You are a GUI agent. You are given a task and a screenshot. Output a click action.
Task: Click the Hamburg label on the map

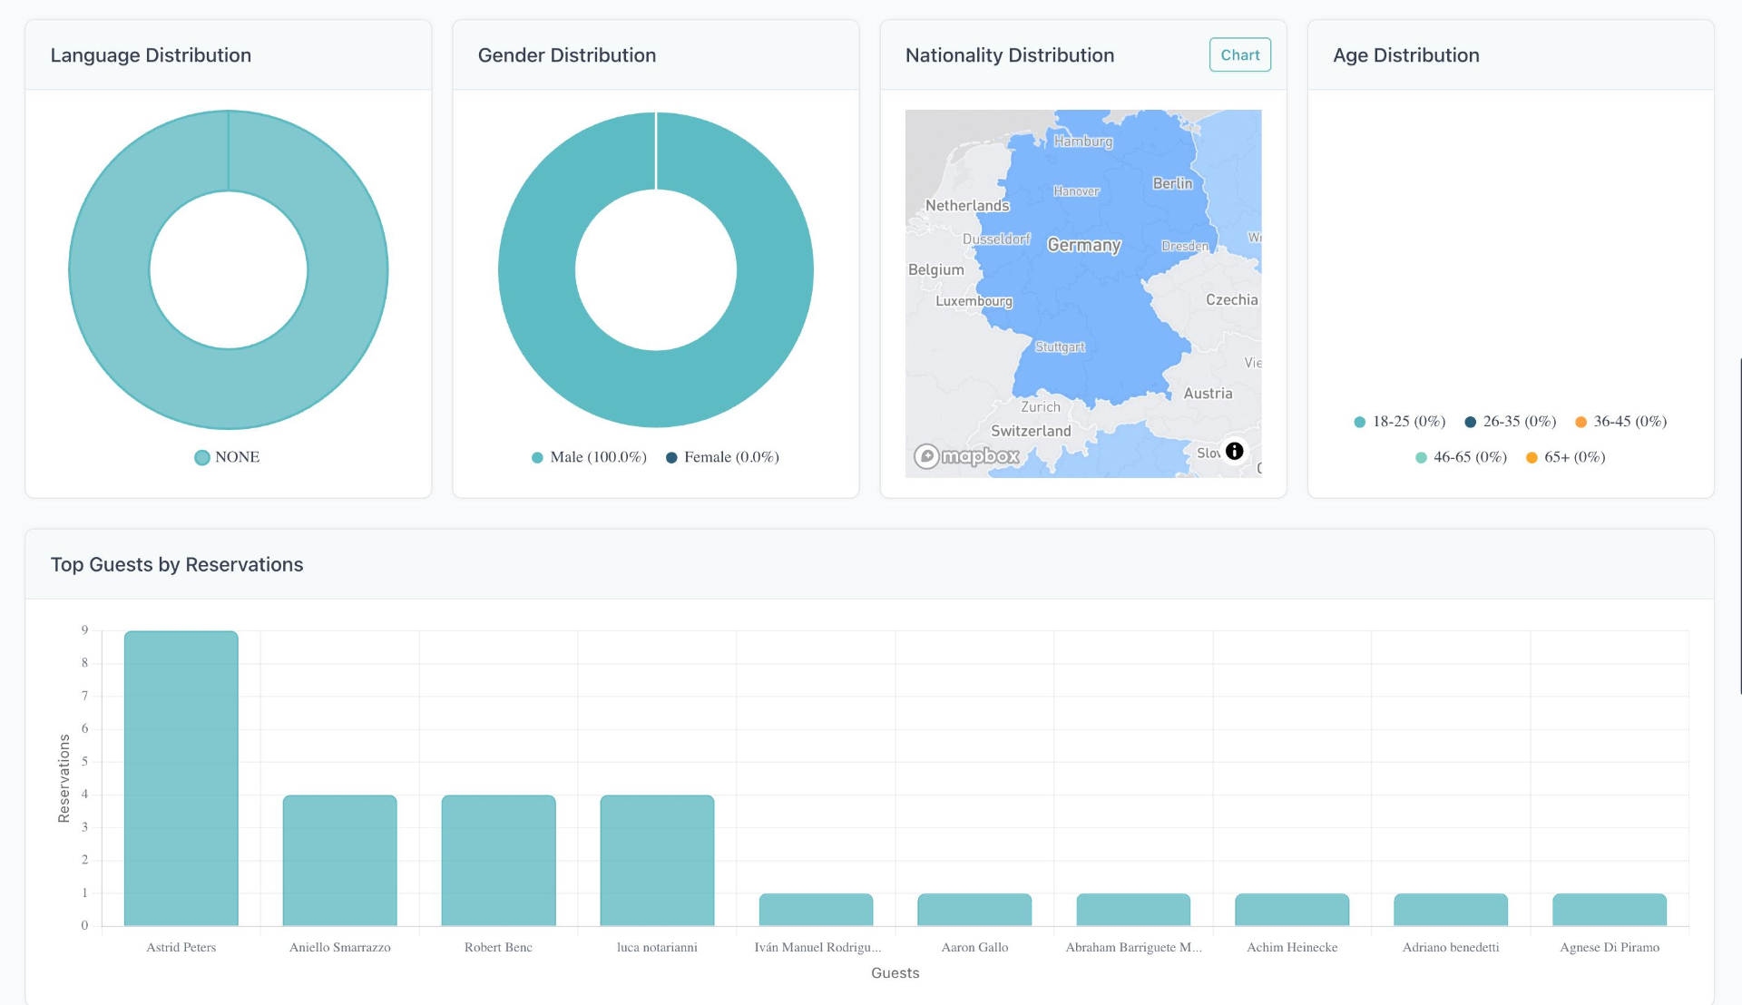(1082, 141)
